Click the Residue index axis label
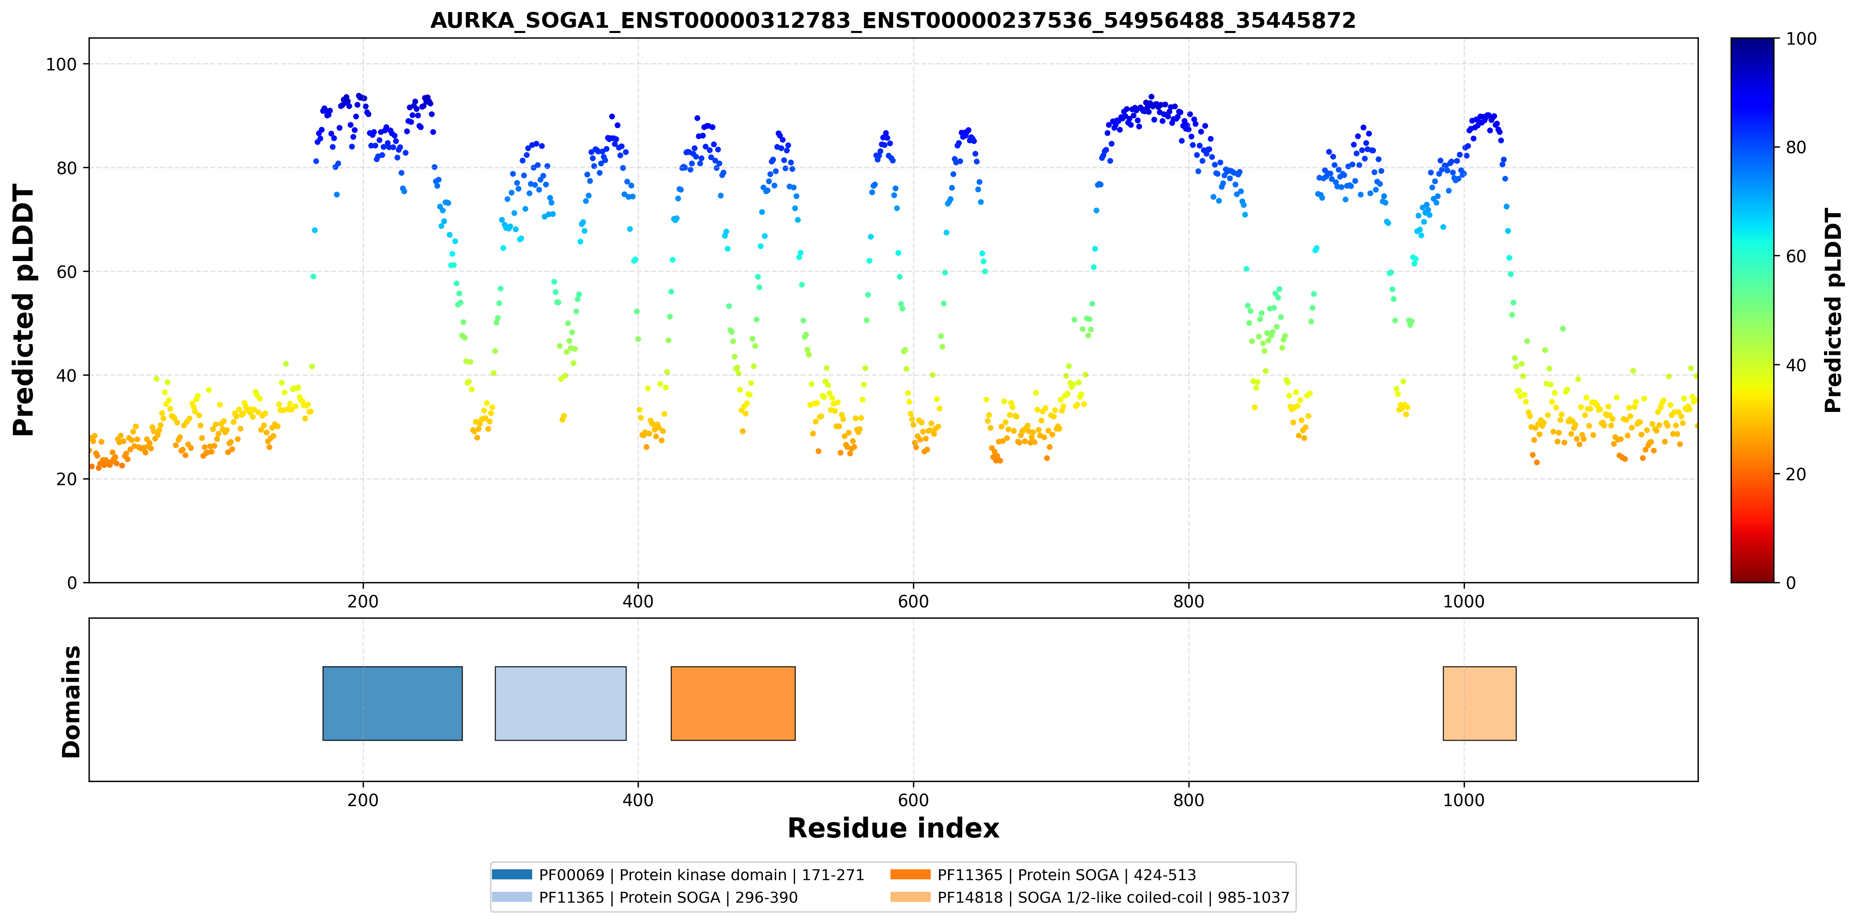This screenshot has height=924, width=1857. click(x=893, y=828)
